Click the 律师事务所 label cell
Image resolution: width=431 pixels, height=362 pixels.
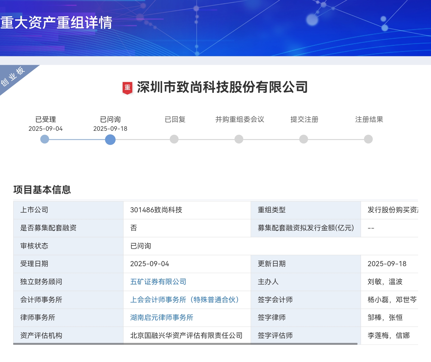[x=68, y=318]
